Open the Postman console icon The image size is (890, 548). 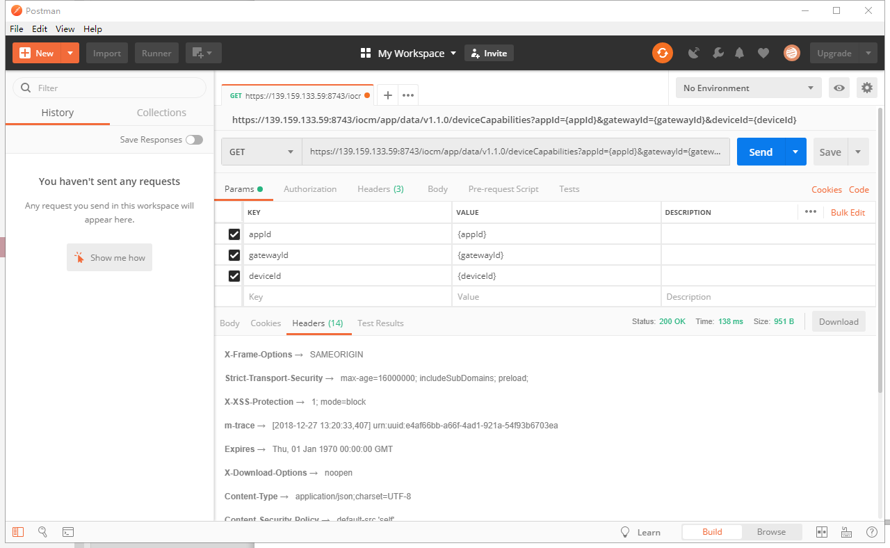pos(68,532)
